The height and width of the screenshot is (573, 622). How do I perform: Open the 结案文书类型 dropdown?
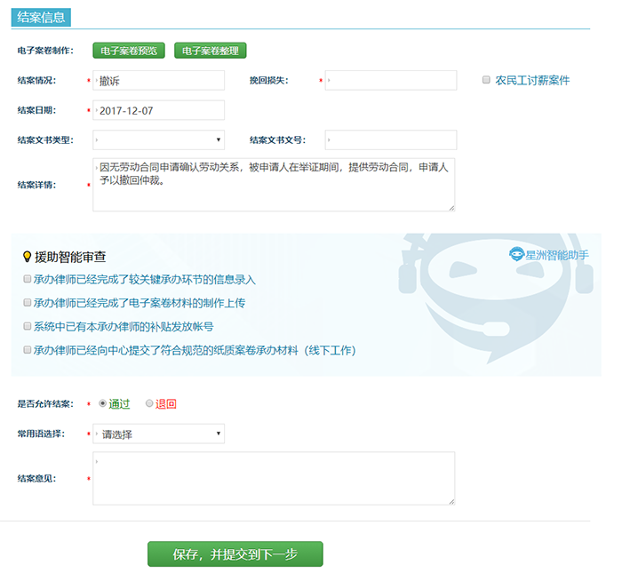coord(159,140)
